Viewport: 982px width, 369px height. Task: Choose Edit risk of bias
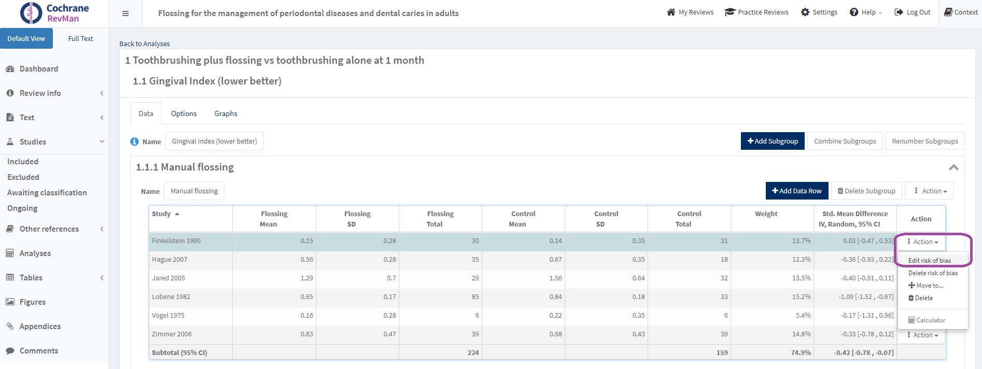(929, 261)
